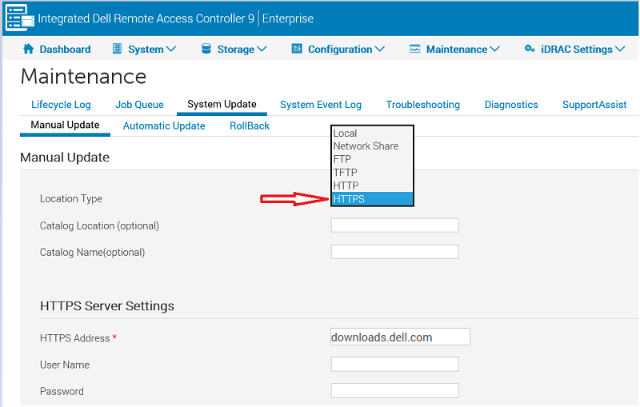Expand the iDRAC Settings chevron
Image resolution: width=640 pixels, height=407 pixels.
[x=620, y=50]
